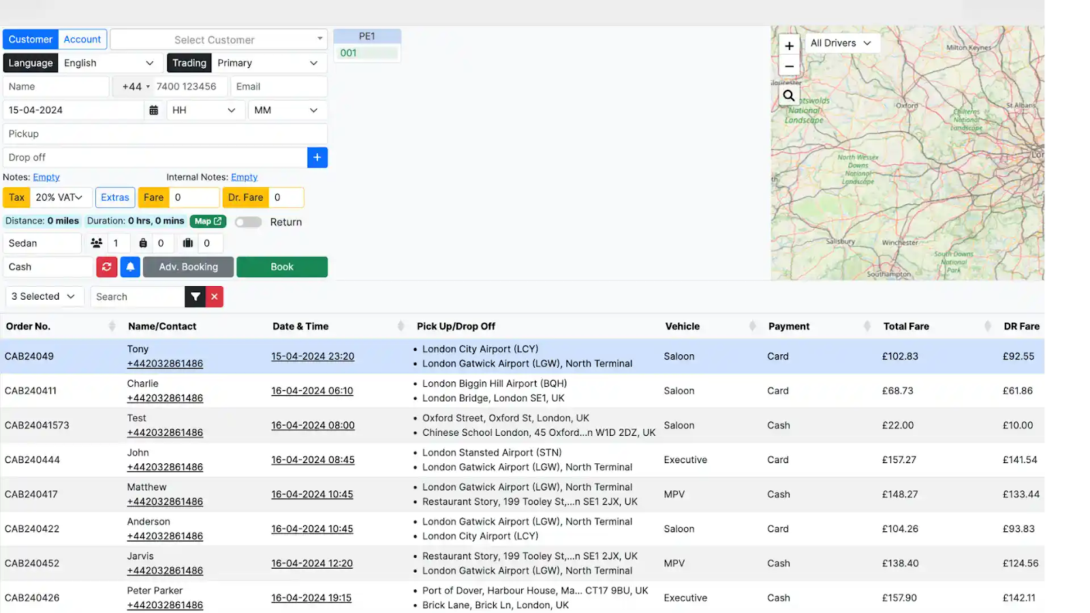Click the Pick Up/Drop Off column header

tap(456, 326)
